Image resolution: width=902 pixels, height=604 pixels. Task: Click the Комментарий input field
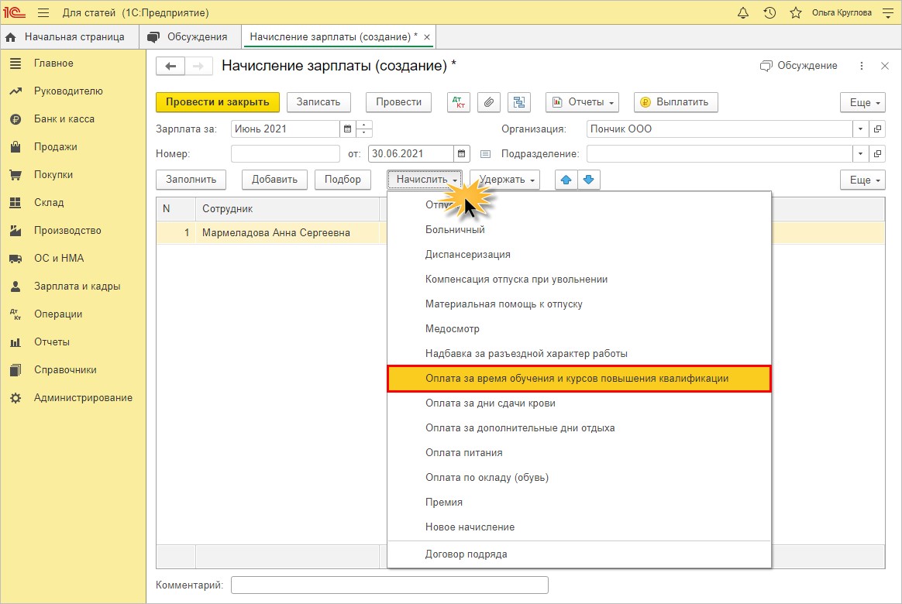pos(390,585)
